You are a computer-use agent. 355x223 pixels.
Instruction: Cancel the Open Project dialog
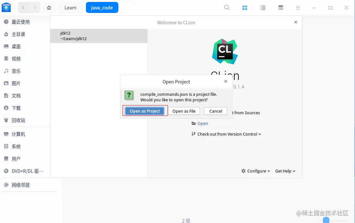tap(216, 111)
